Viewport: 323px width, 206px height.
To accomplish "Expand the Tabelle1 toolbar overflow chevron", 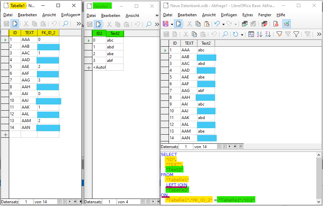I will (x=79, y=24).
